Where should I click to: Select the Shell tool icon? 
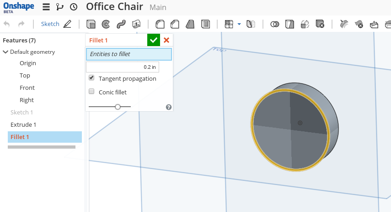click(x=205, y=24)
